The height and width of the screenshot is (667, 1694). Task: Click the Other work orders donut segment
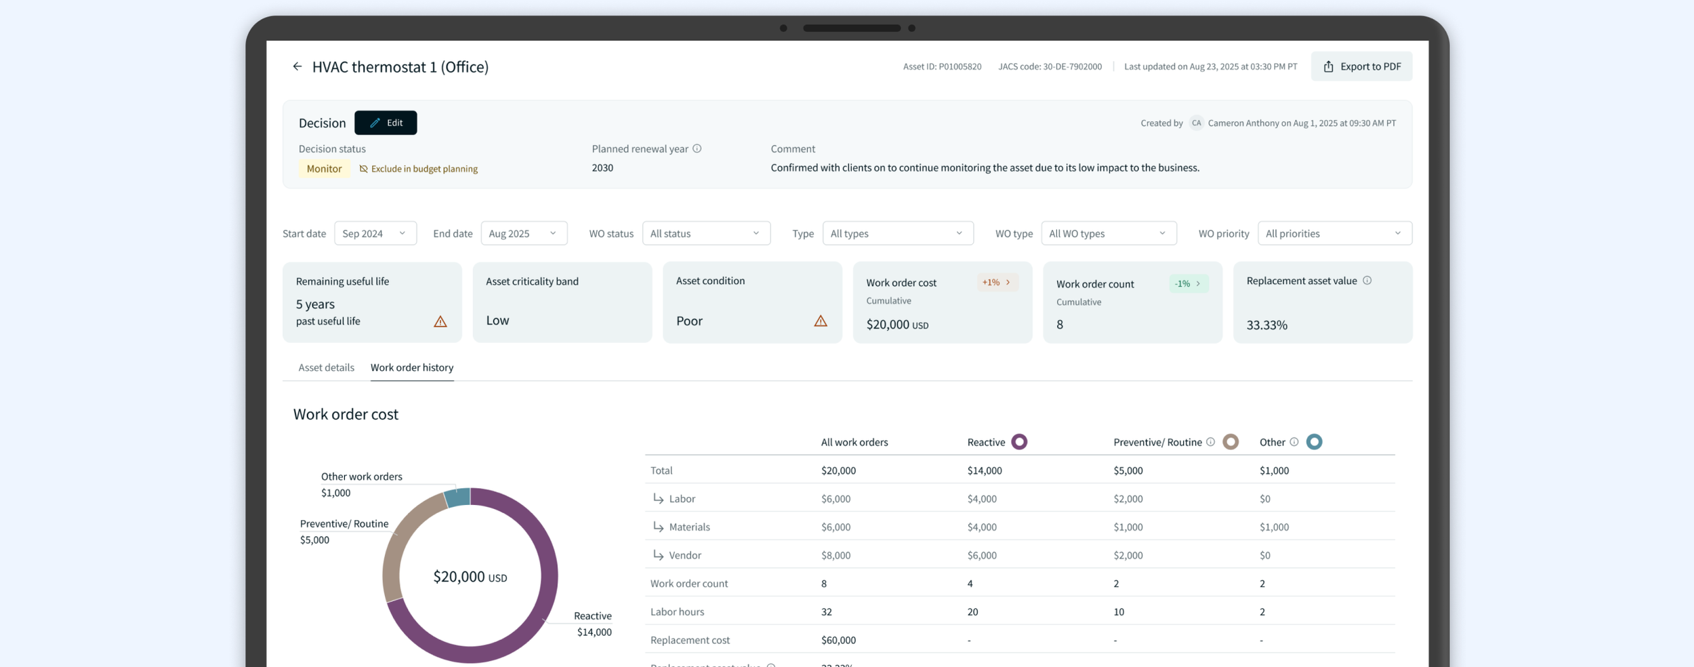coord(458,498)
